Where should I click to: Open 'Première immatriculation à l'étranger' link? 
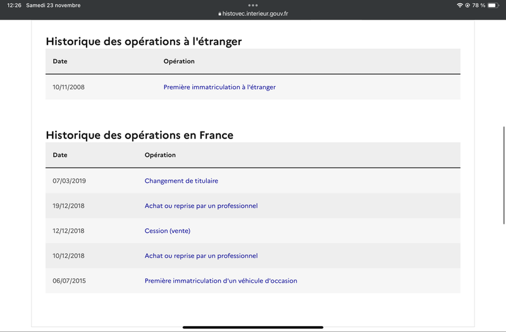(219, 87)
